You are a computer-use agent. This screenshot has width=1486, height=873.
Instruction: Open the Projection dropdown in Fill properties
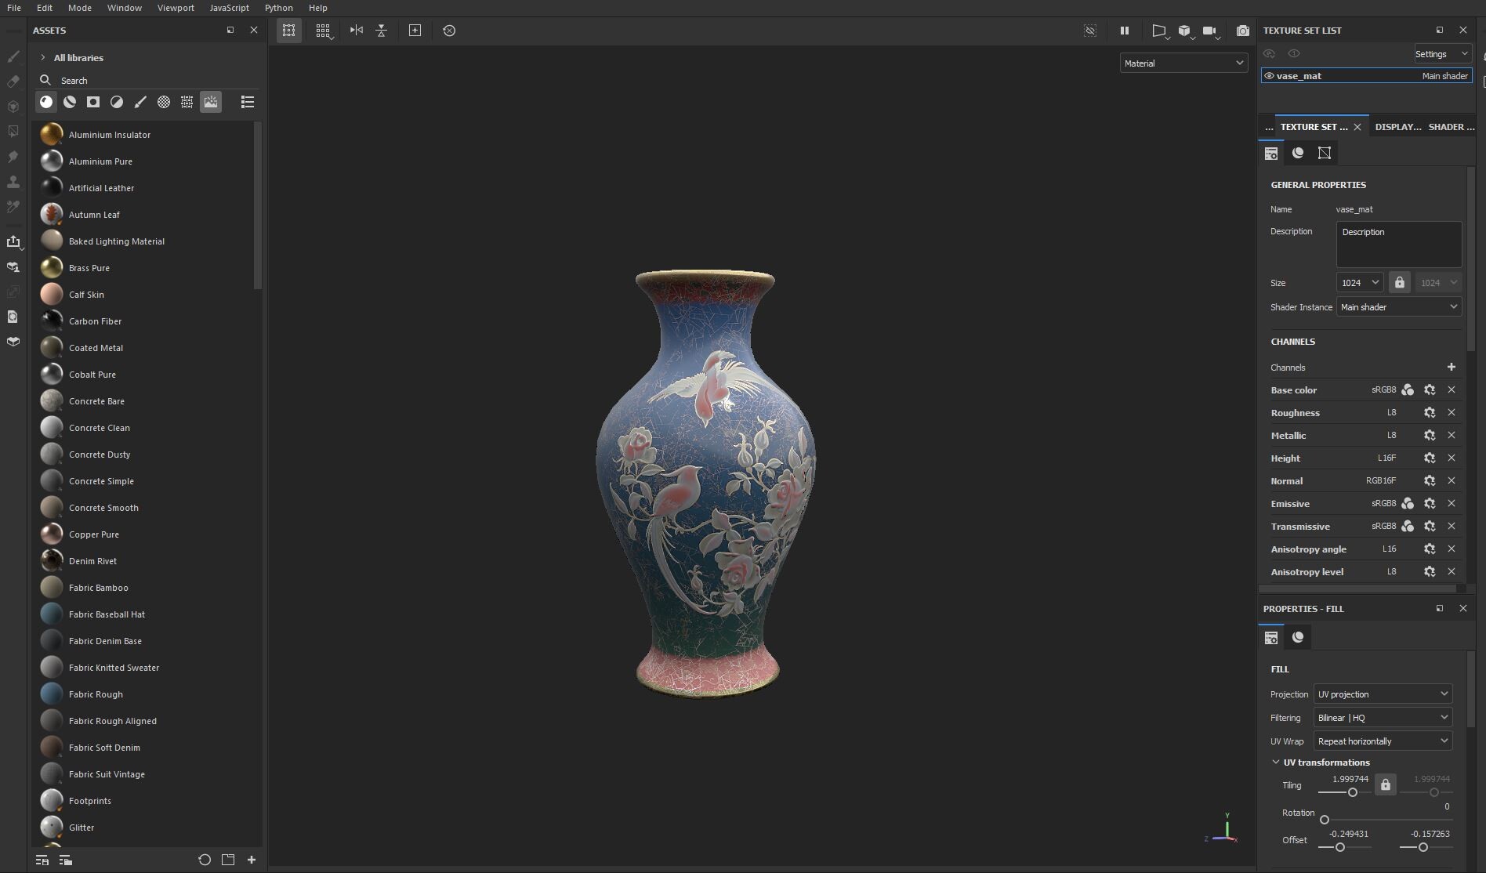(1382, 694)
